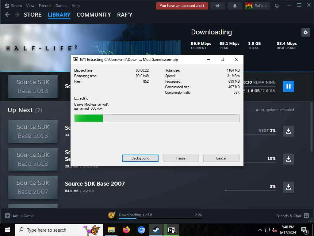Screen dimensions: 314x236
Task: Open download settings gear icon
Action: click(306, 32)
